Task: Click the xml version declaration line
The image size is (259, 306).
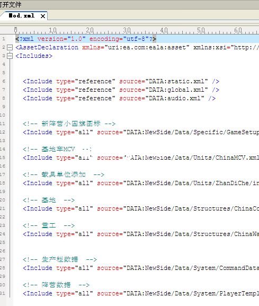Action: [x=86, y=39]
